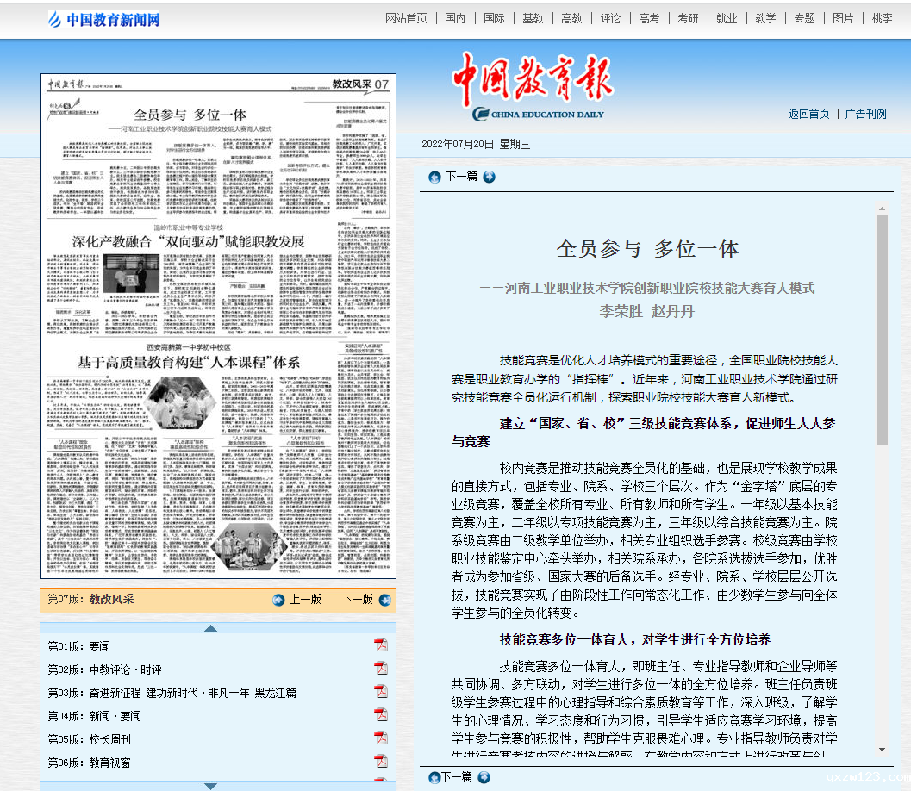The width and height of the screenshot is (911, 791).
Task: Open 第03版 奋进新征程 page link
Action: pyautogui.click(x=172, y=692)
